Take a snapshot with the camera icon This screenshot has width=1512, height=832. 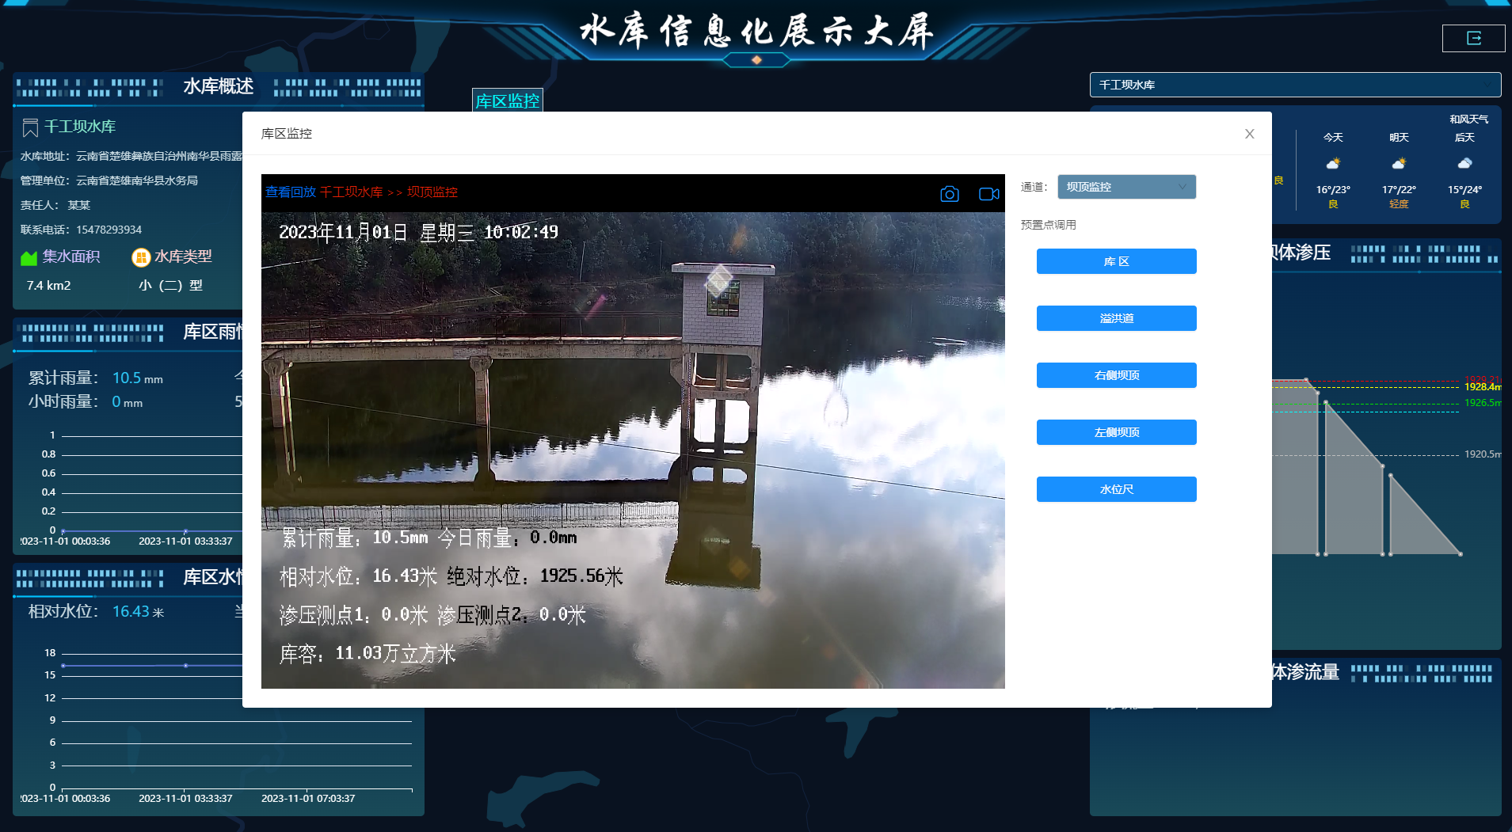click(x=949, y=194)
